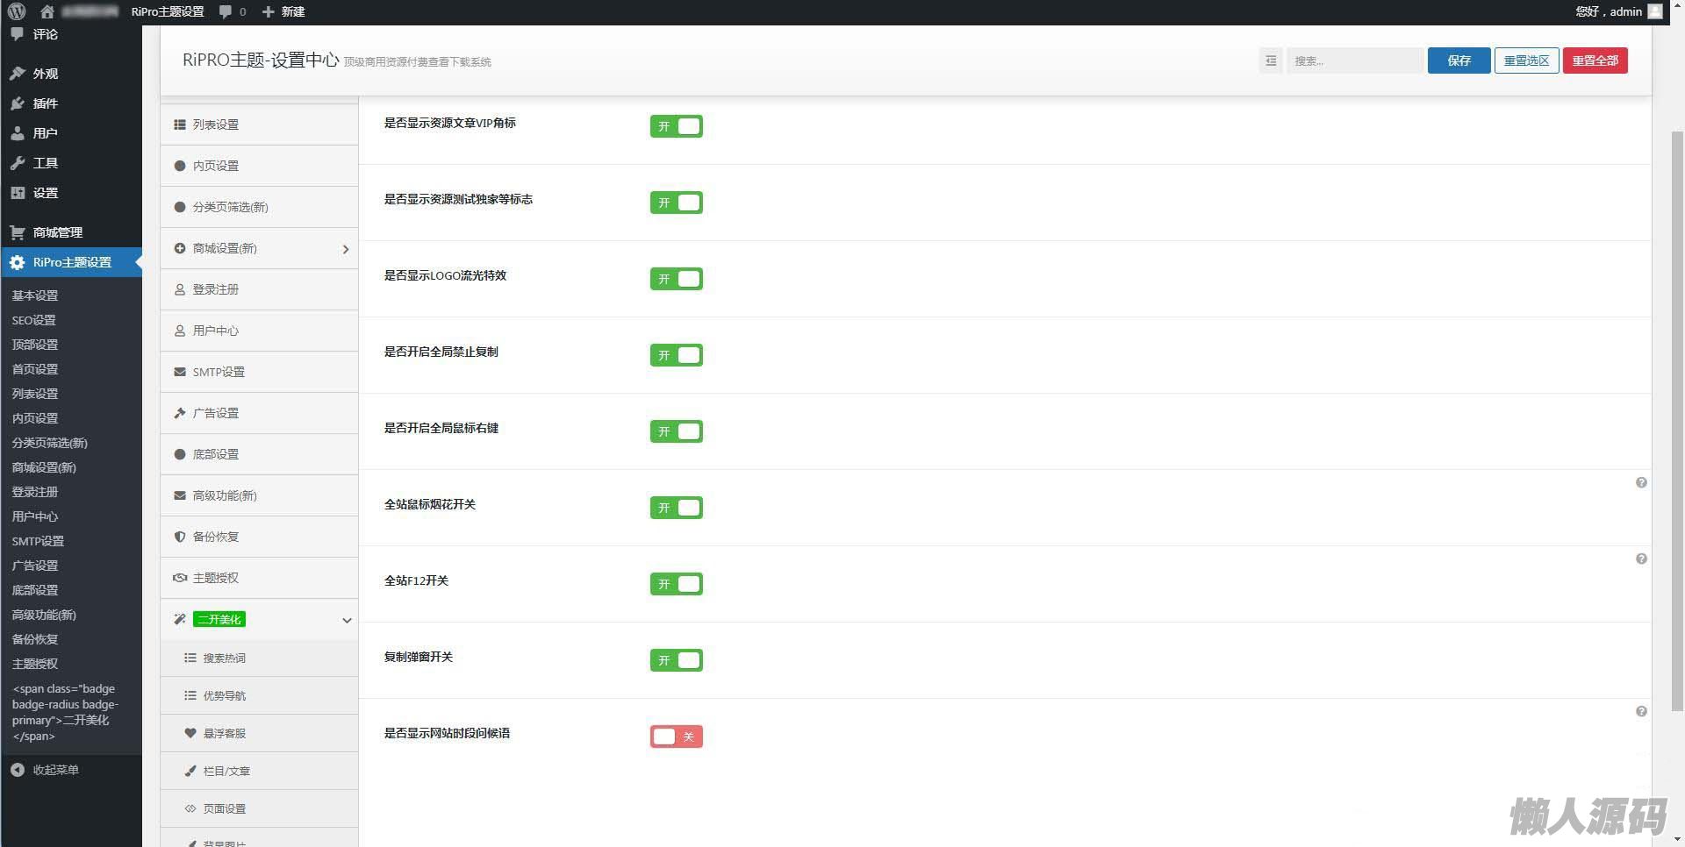The height and width of the screenshot is (847, 1685).
Task: Click the 列表设置 grid icon in panel
Action: [x=180, y=125]
